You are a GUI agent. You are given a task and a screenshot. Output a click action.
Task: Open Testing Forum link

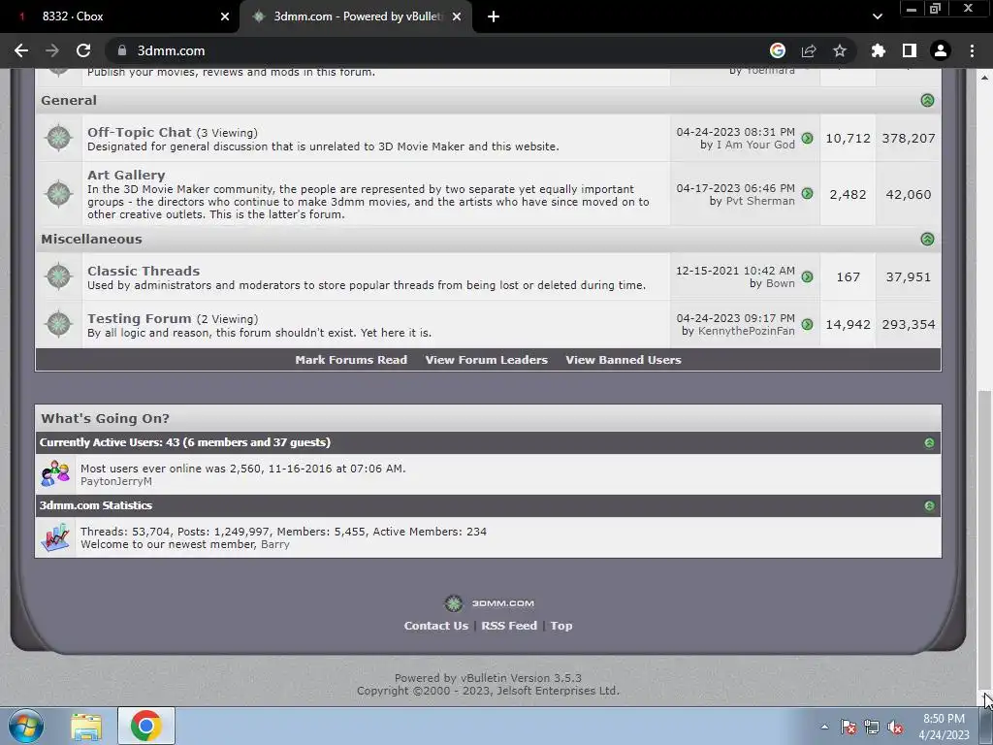pyautogui.click(x=139, y=318)
